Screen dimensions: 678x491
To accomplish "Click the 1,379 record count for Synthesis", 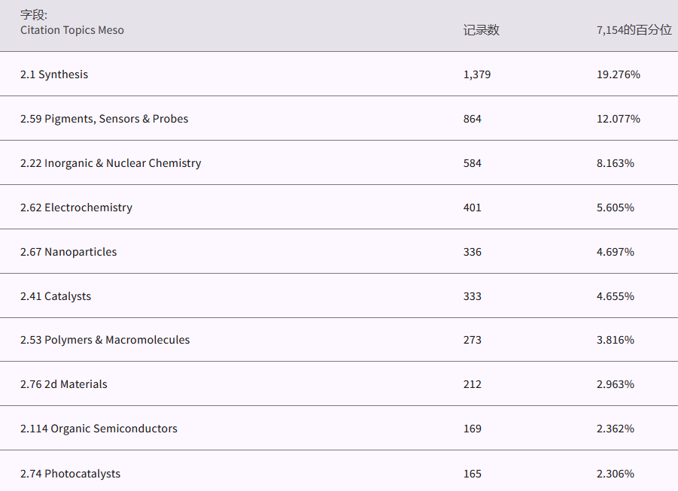I will point(477,74).
